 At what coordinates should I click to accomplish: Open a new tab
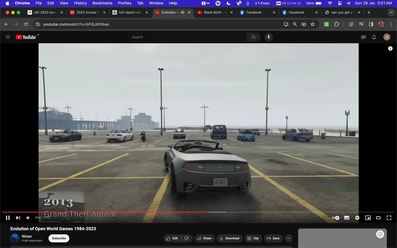pos(369,12)
